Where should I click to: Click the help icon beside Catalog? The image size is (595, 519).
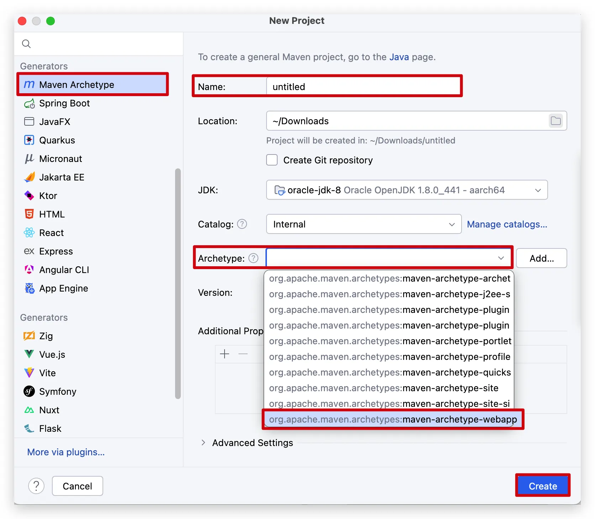click(242, 224)
